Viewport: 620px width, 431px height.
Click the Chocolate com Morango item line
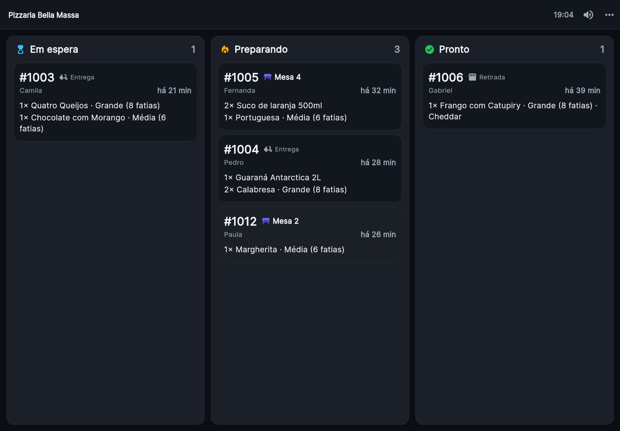coord(93,123)
